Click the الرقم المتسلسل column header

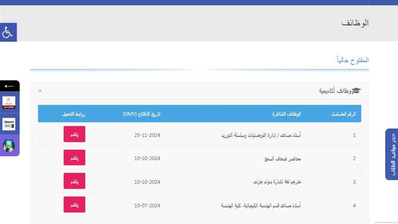tap(343, 114)
